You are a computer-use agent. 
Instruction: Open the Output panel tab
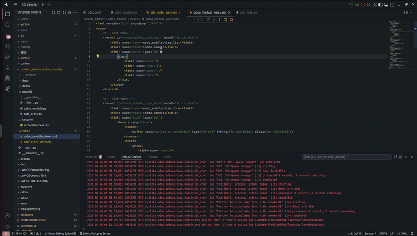point(112,156)
